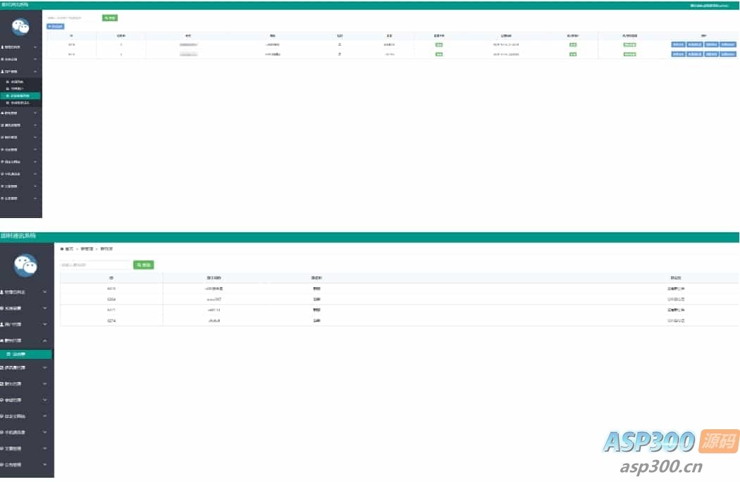Image resolution: width=740 pixels, height=482 pixels.
Task: Click the widest green status badge in the first user row
Action: tap(629, 44)
